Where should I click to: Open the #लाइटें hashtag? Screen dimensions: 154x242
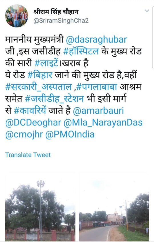click(x=47, y=63)
